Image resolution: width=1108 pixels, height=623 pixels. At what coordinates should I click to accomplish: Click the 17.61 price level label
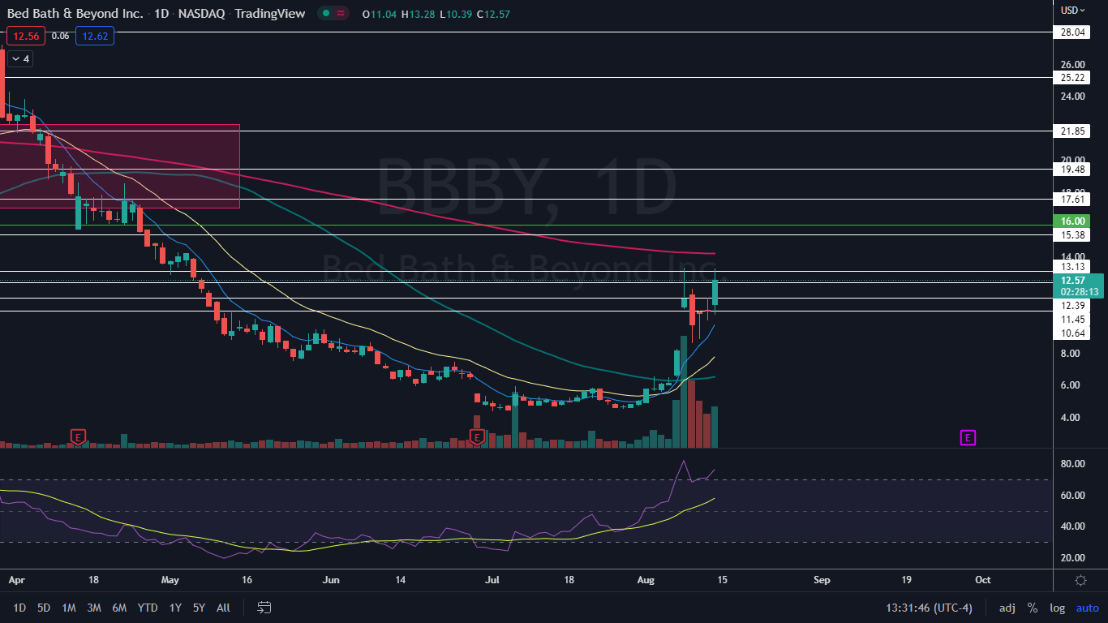tap(1073, 200)
